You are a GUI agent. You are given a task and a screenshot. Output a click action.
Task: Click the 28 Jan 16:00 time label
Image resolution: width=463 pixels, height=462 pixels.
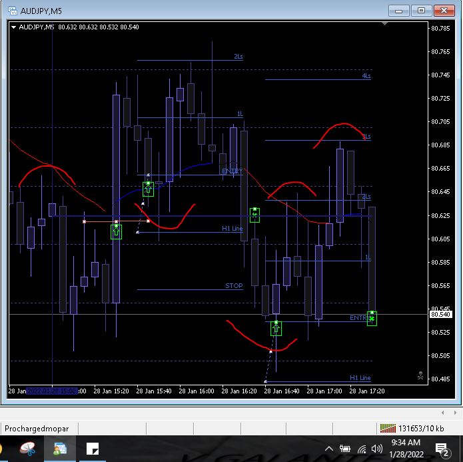(x=197, y=391)
